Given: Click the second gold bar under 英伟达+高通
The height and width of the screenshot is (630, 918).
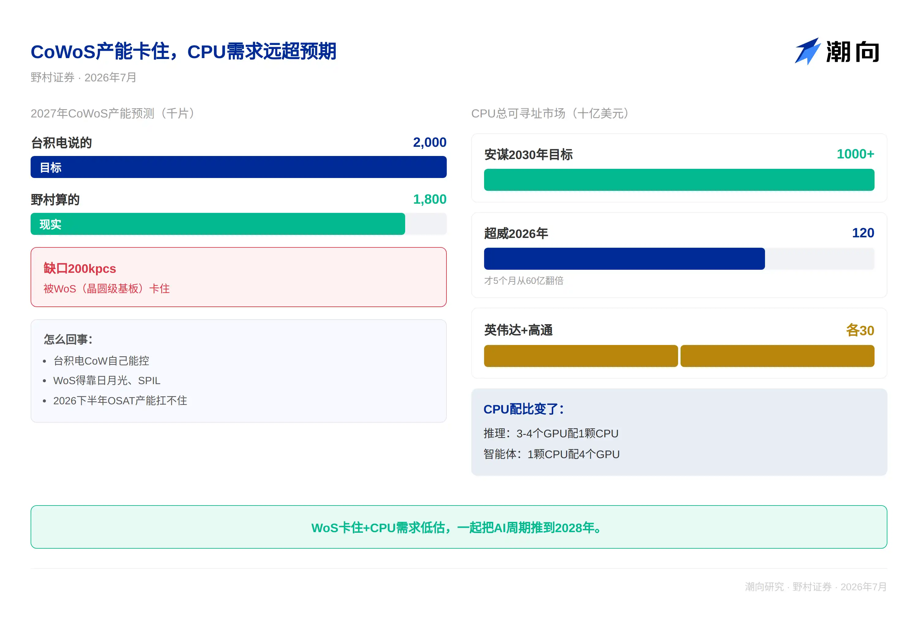Looking at the screenshot, I should coord(777,356).
